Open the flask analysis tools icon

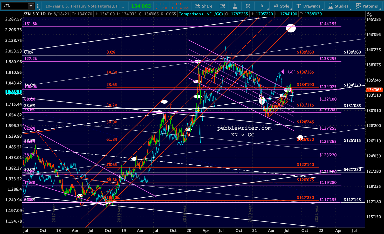[x=235, y=6]
